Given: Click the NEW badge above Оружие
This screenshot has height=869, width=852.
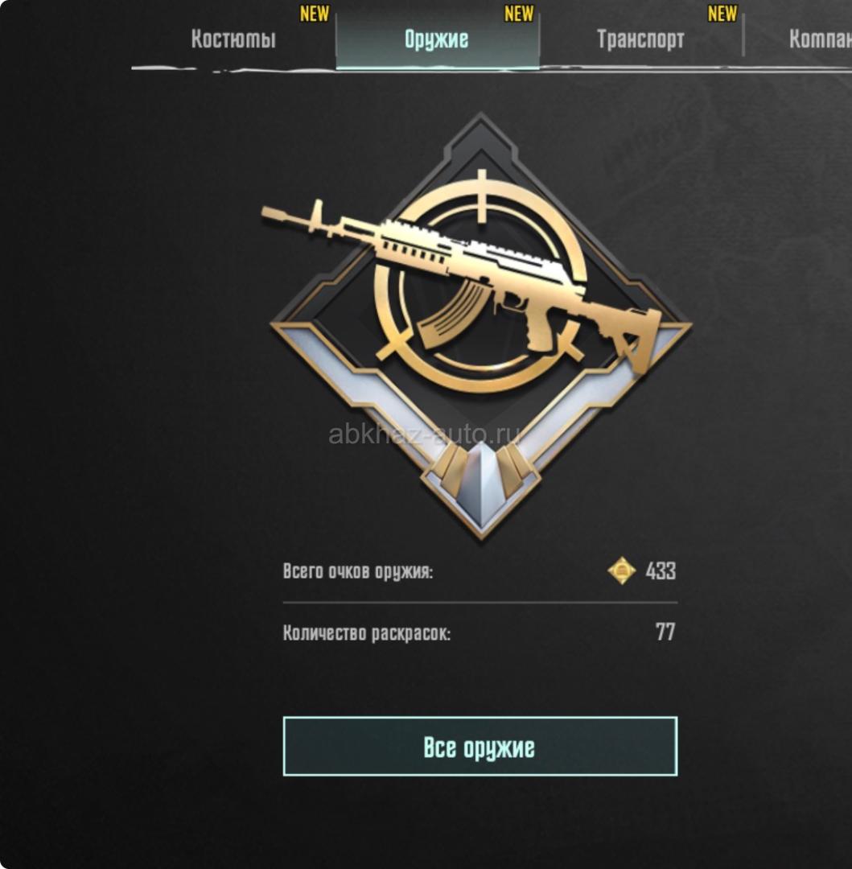Looking at the screenshot, I should [x=518, y=14].
